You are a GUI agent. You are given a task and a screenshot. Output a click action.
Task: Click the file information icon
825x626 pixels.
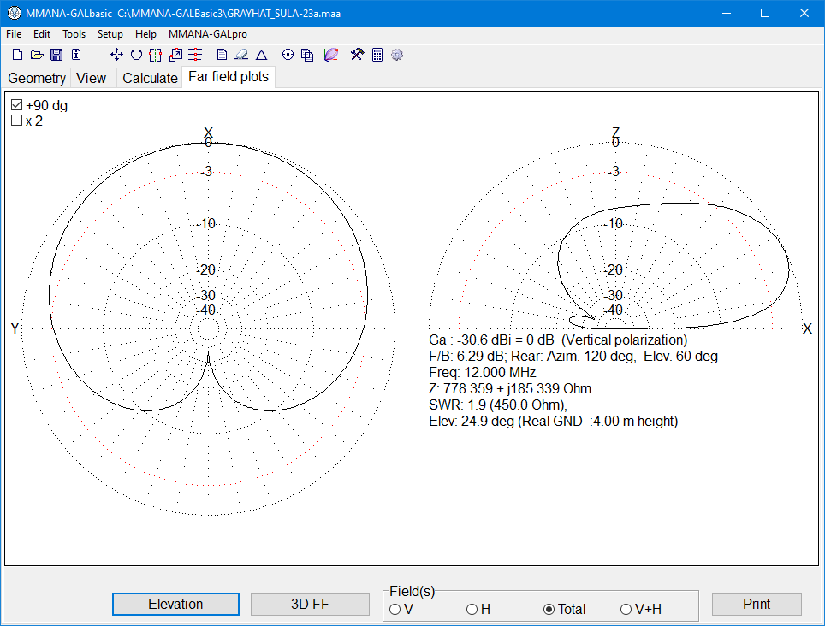75,54
